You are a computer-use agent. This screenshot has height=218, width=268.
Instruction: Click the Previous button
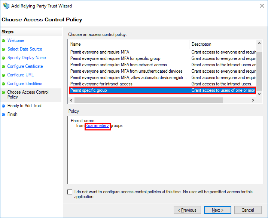pyautogui.click(x=187, y=210)
